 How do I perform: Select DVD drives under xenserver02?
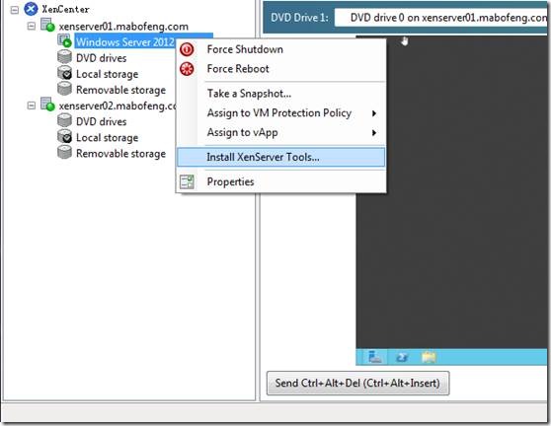coord(101,121)
